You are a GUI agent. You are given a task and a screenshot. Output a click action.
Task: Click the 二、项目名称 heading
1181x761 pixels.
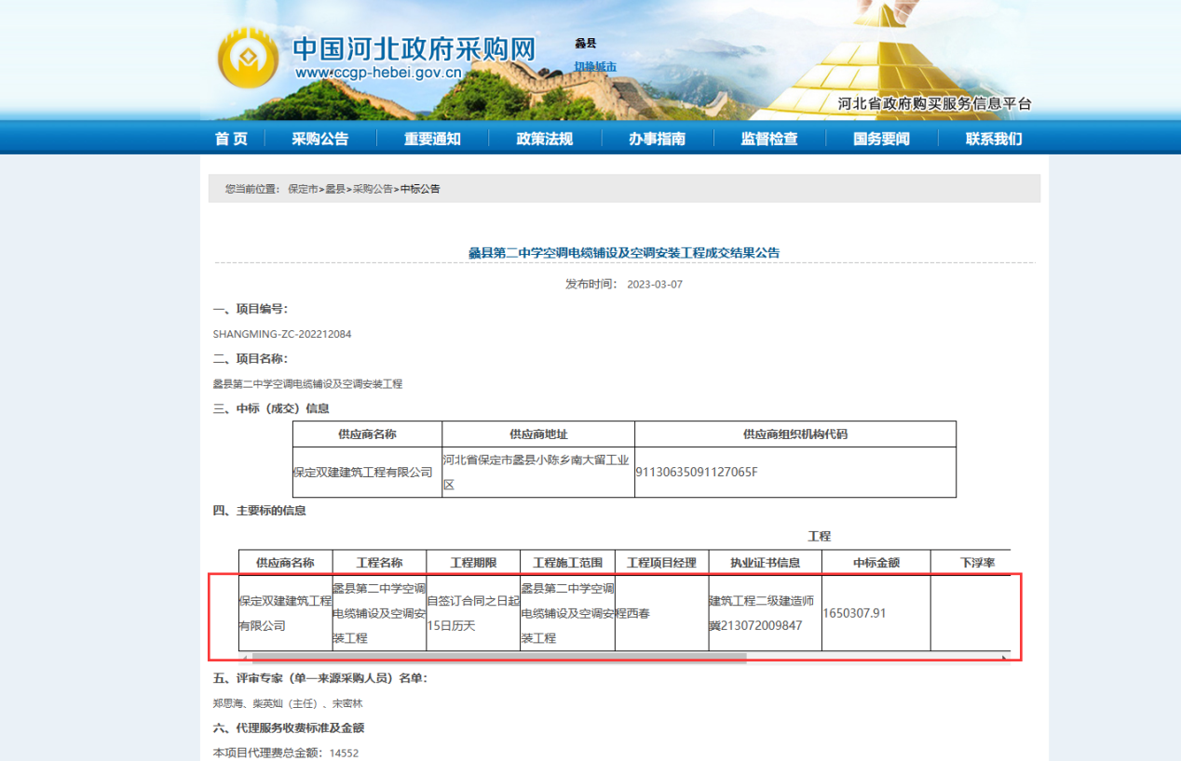point(251,358)
